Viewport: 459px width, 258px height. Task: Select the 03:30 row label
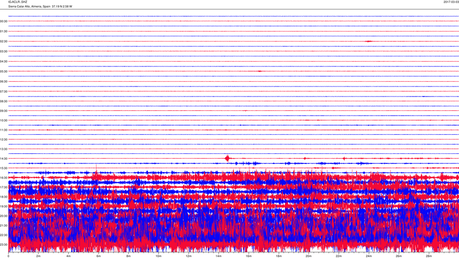click(4, 52)
